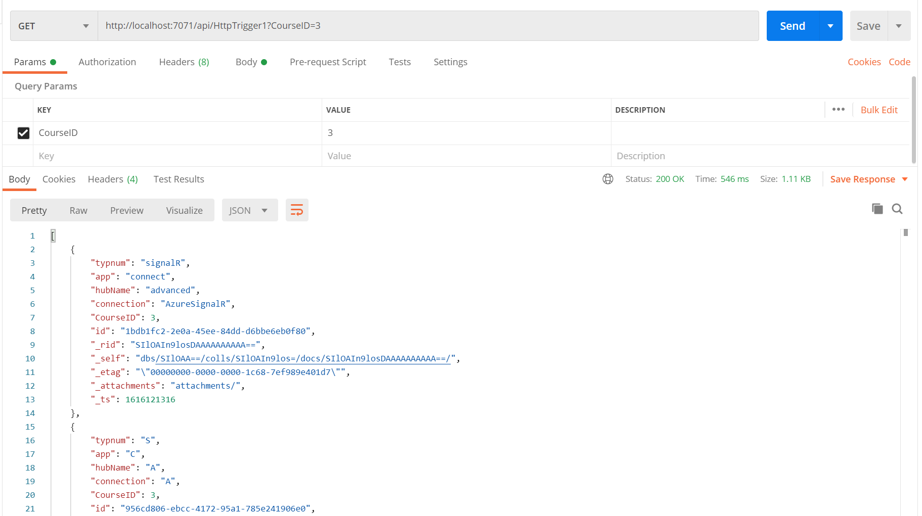Viewport: 922px width, 516px height.
Task: Click the CourseID value cell containing 3
Action: [466, 133]
